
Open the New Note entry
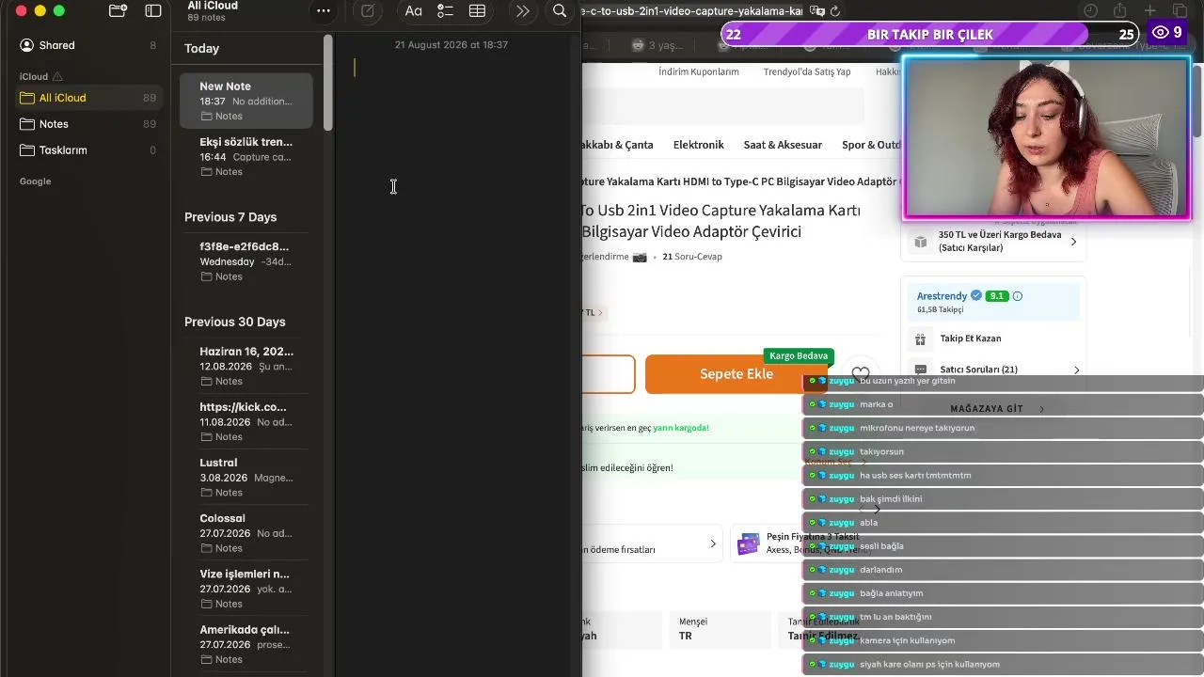coord(246,101)
